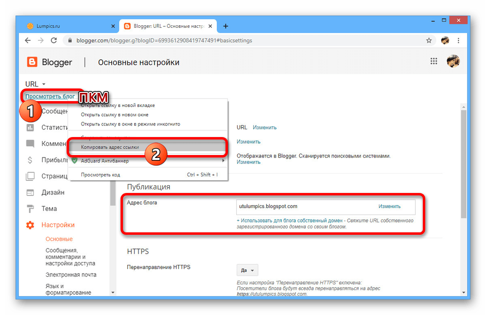The image size is (486, 315).
Task: Open 'Дизайн' in the sidebar
Action: tap(53, 192)
